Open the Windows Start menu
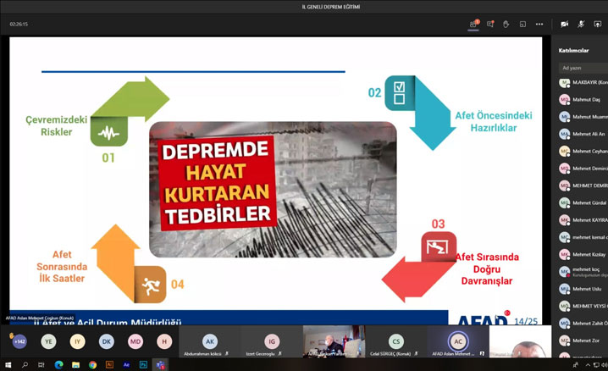Viewport: 608px width, 371px height. point(8,365)
